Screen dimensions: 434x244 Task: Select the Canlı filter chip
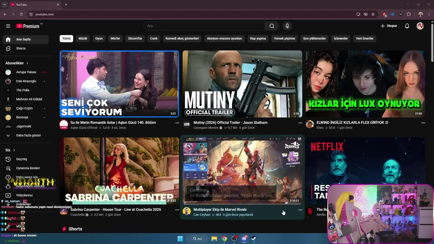click(x=154, y=39)
